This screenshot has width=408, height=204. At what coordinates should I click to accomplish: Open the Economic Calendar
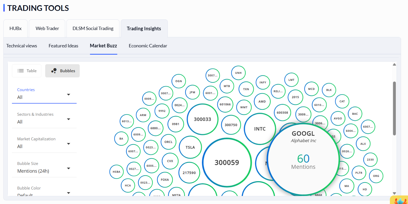148,46
